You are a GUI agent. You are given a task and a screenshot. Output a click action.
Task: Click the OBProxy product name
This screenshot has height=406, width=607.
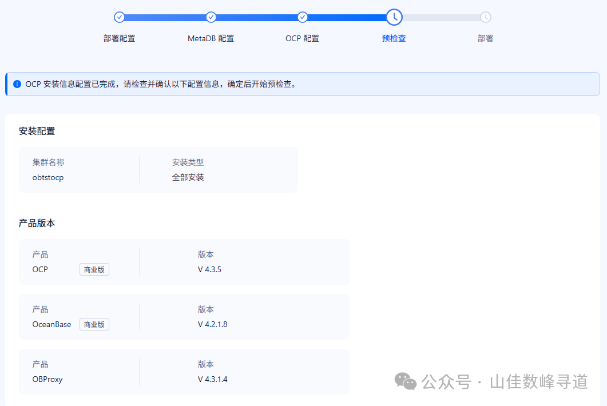tap(47, 379)
